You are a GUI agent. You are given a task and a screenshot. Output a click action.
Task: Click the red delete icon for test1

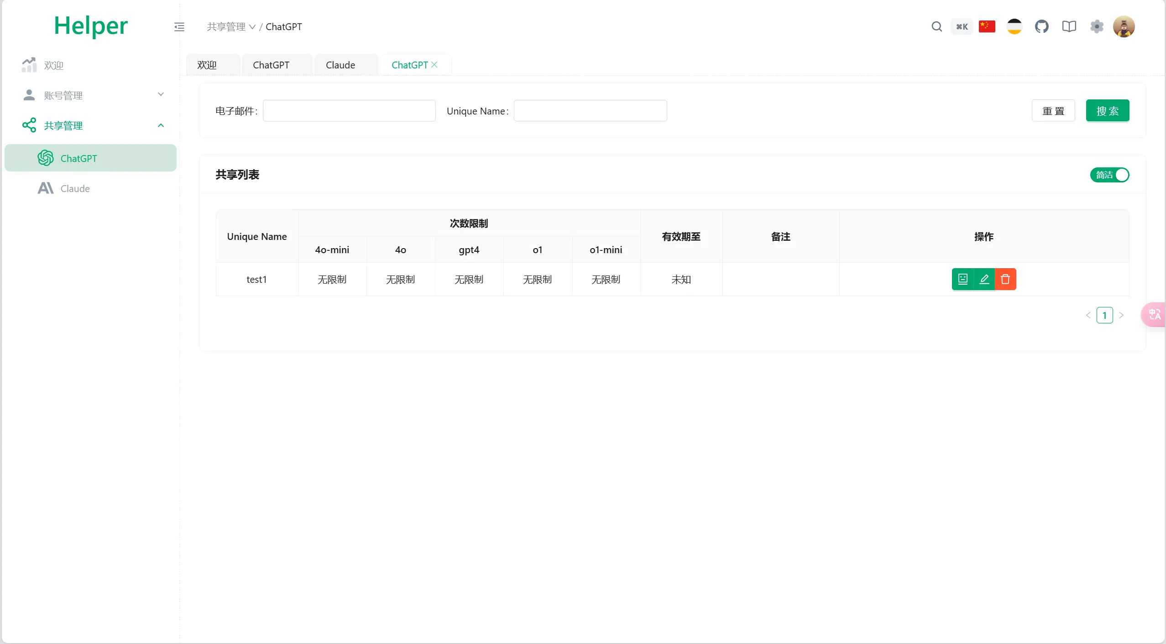pos(1006,279)
